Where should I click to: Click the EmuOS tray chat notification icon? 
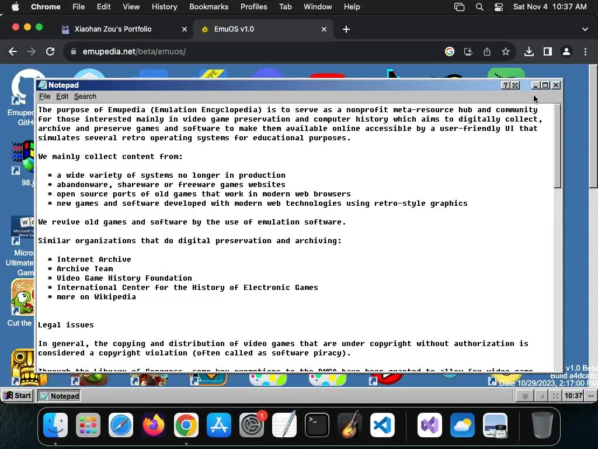point(525,396)
